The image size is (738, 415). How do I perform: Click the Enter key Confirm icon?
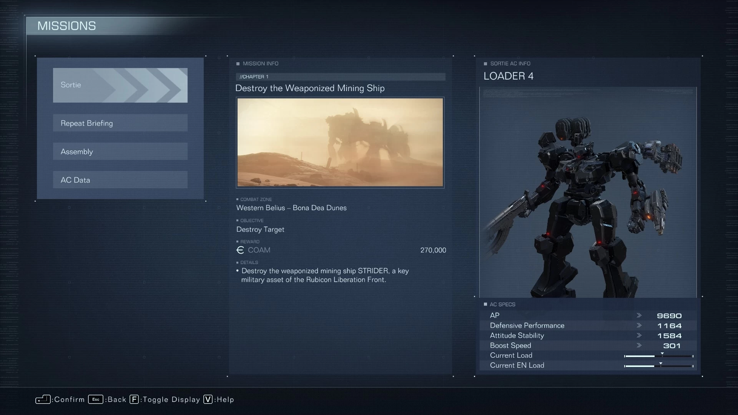(x=43, y=400)
